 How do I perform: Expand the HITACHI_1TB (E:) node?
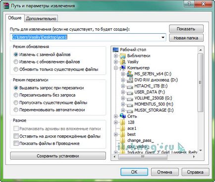tap(123, 86)
